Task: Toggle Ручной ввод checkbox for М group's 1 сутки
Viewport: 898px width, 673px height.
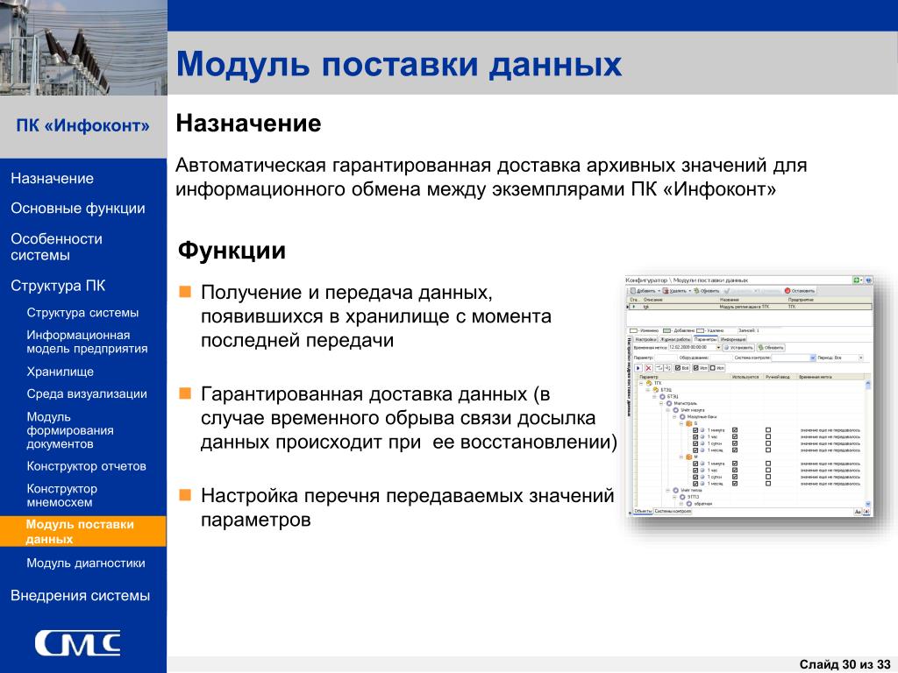Action: [768, 477]
